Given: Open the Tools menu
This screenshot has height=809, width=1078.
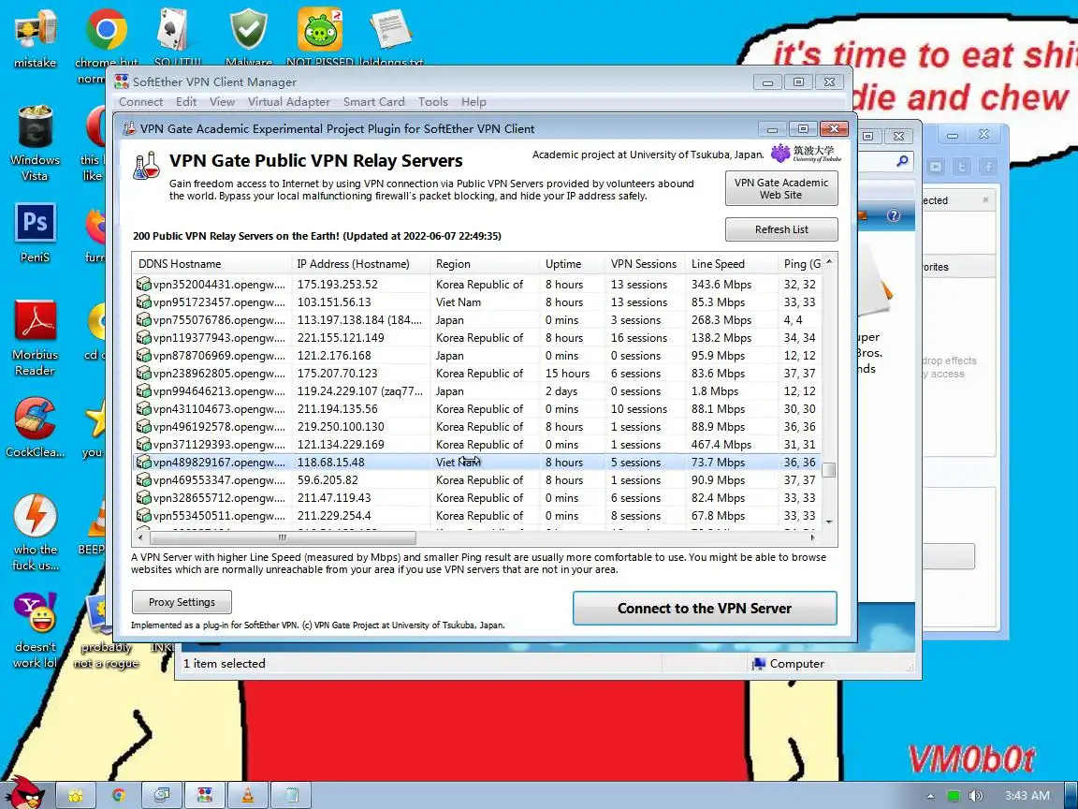Looking at the screenshot, I should (x=433, y=102).
